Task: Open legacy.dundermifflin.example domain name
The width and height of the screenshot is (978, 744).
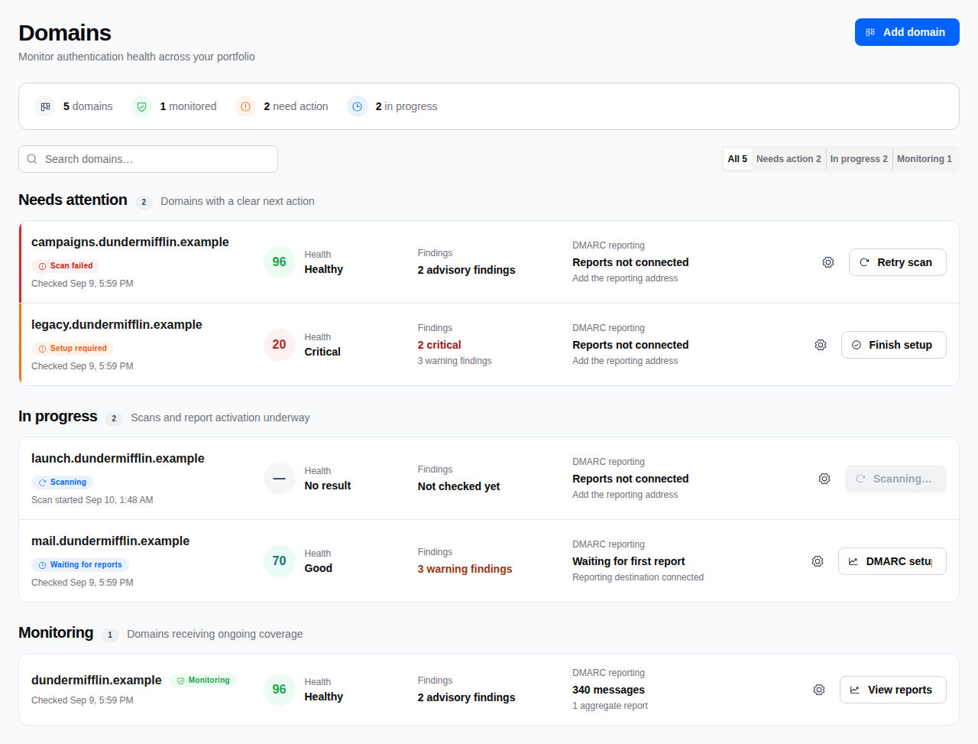Action: pyautogui.click(x=117, y=324)
